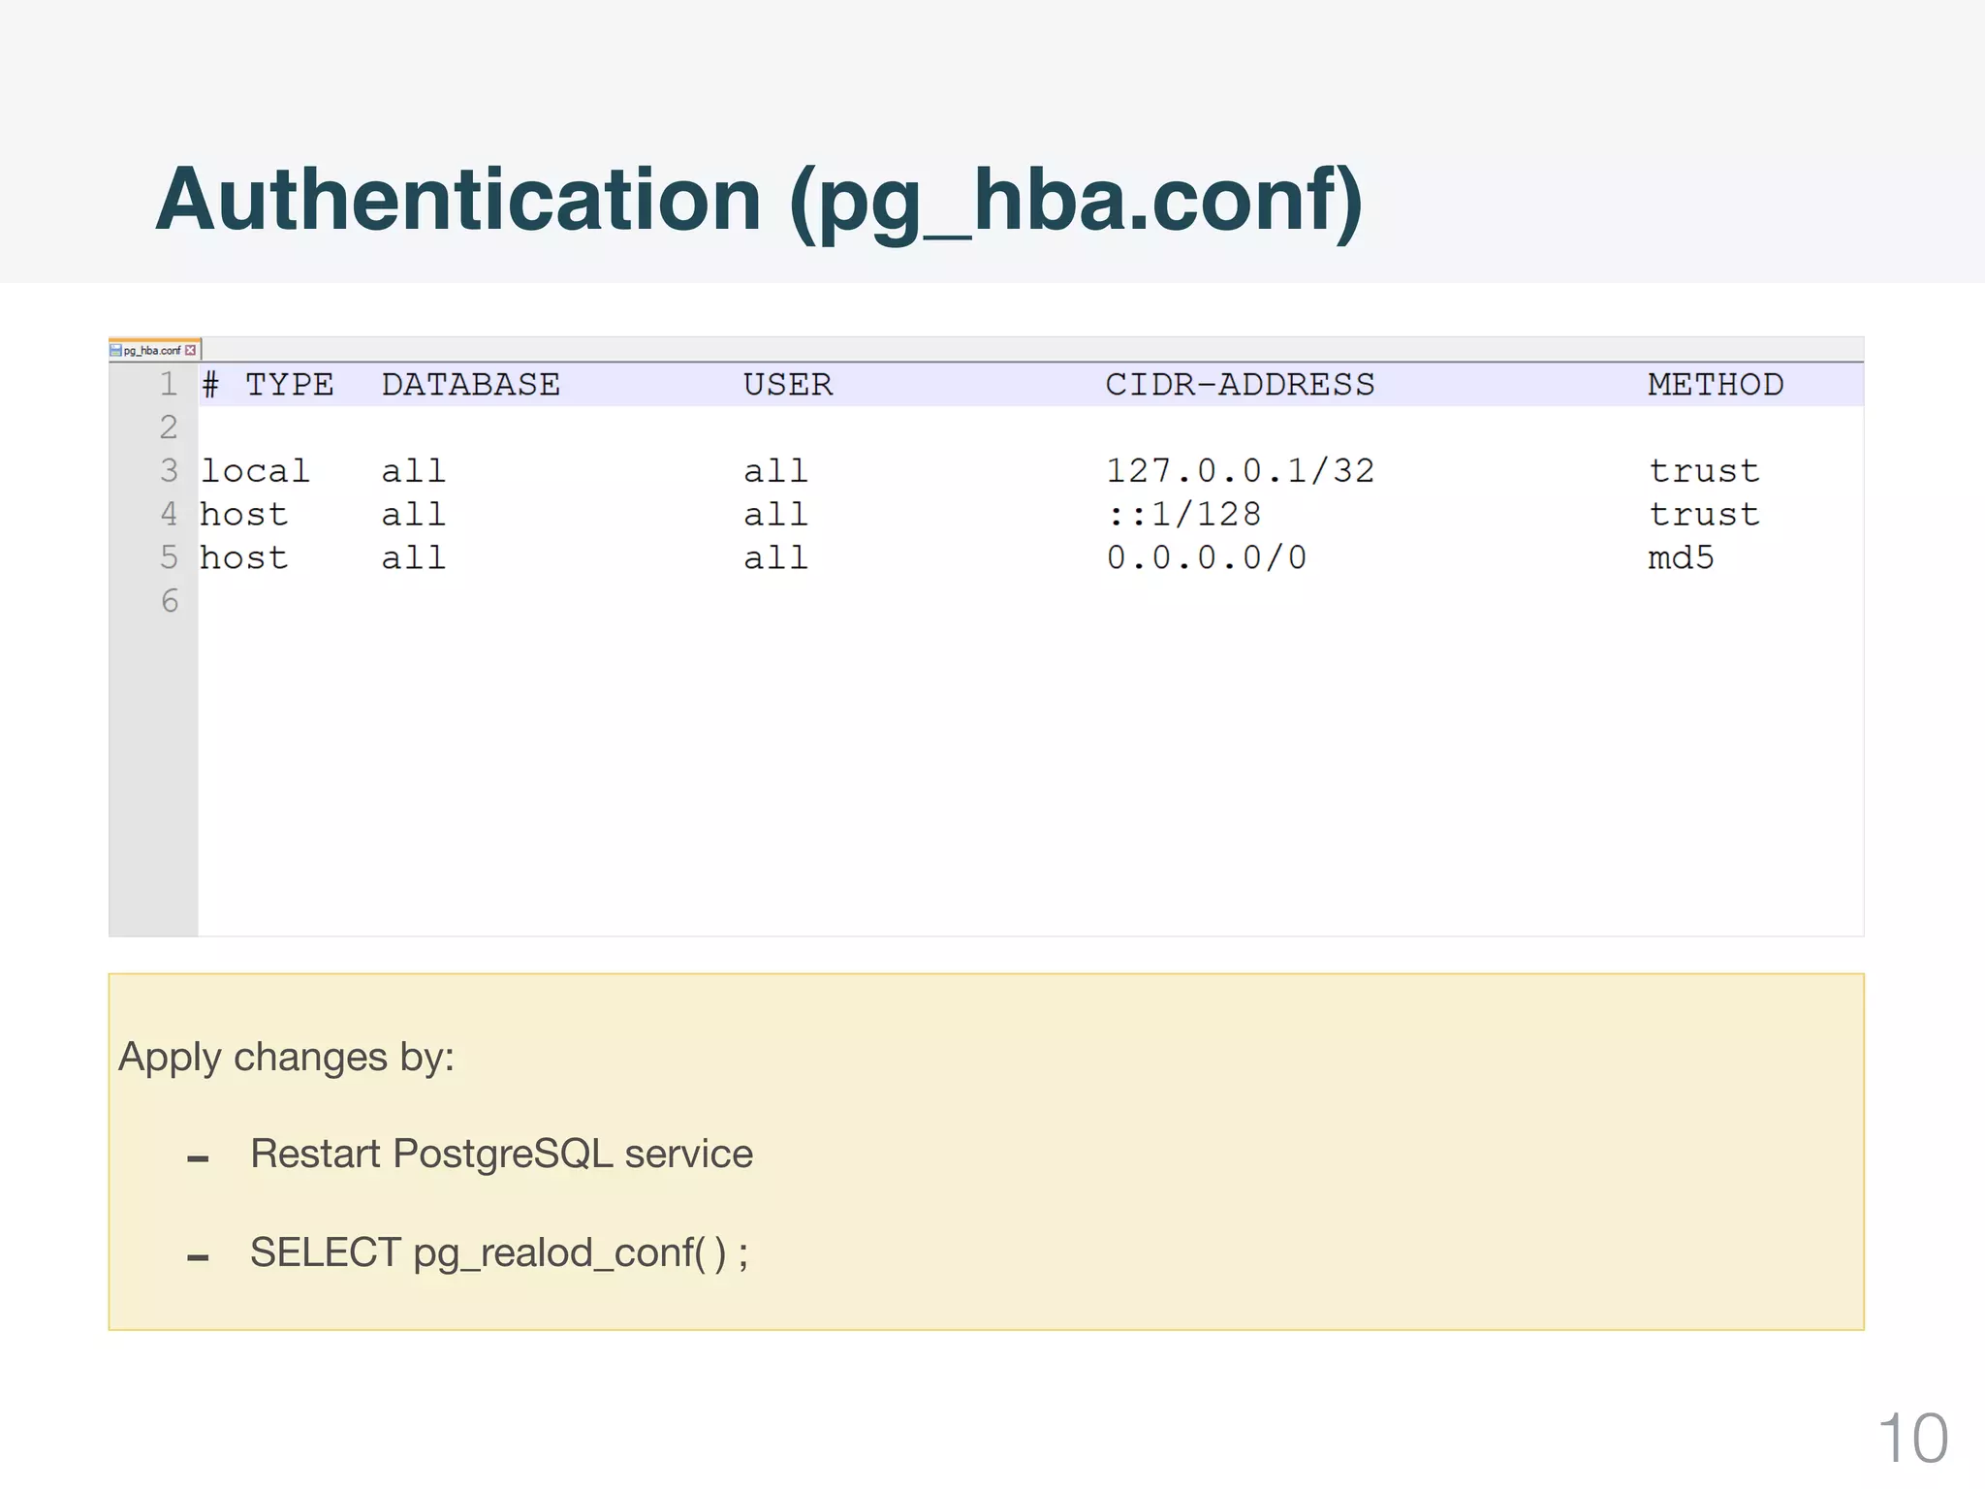1985x1489 pixels.
Task: Click the 127.0.0.1/32 address on line 3
Action: coord(1239,471)
